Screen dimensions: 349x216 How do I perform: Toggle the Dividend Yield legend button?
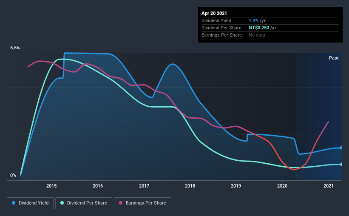30,203
